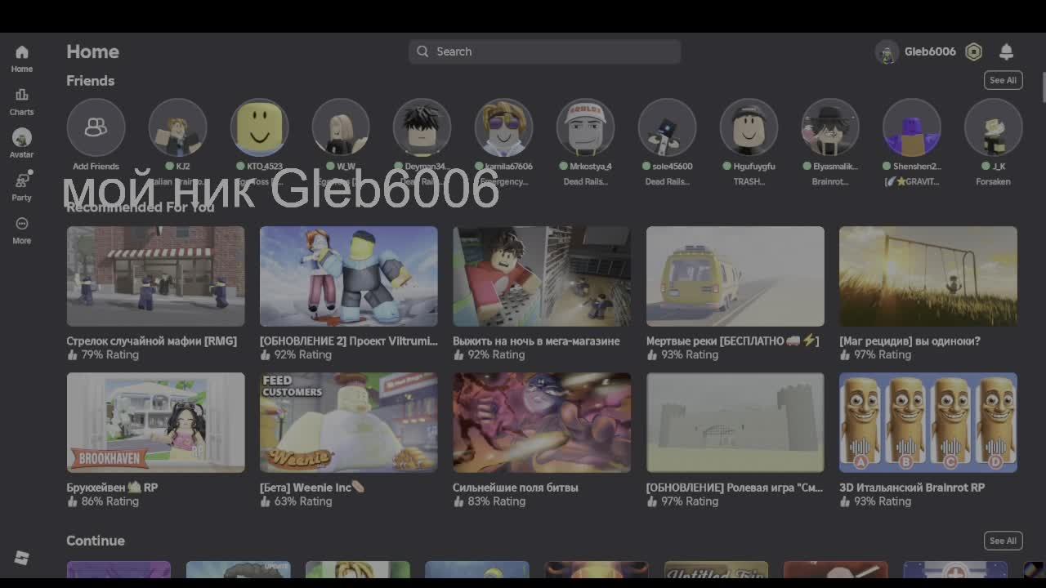Open the Robux hexagon icon
Viewport: 1046px width, 588px height.
pyautogui.click(x=973, y=51)
